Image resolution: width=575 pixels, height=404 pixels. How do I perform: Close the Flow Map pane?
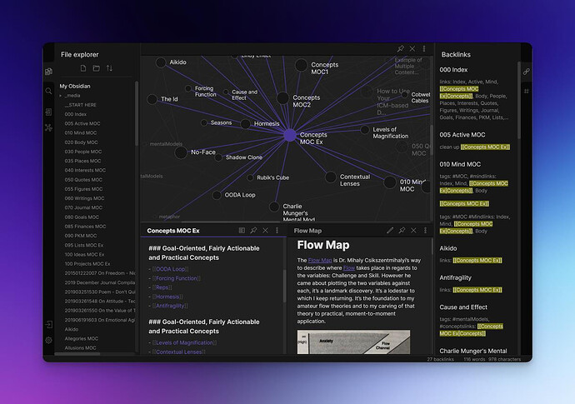tap(413, 230)
